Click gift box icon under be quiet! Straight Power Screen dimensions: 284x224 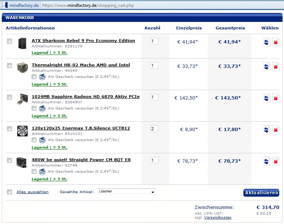click(x=42, y=172)
